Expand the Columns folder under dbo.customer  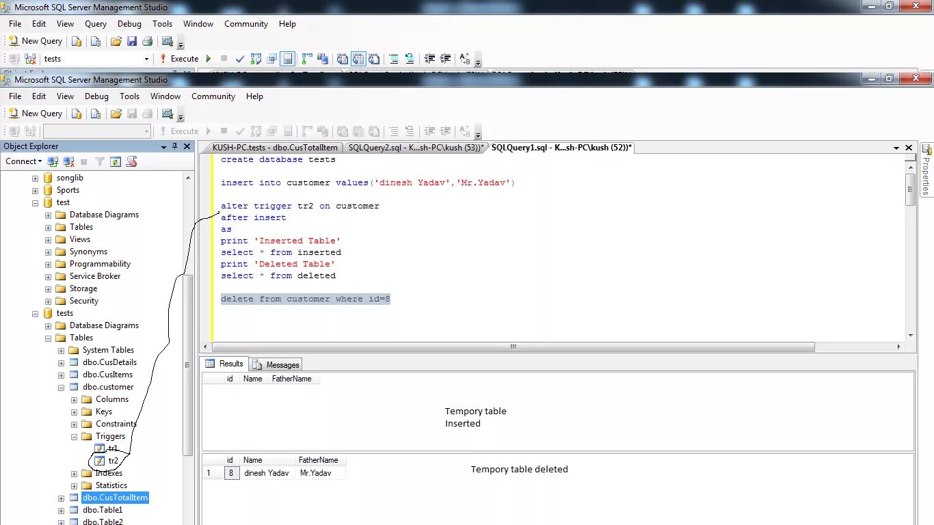point(75,399)
